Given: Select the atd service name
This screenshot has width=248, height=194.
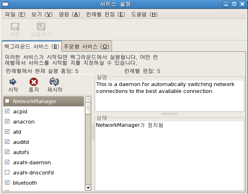Looking at the screenshot, I should (17, 132).
